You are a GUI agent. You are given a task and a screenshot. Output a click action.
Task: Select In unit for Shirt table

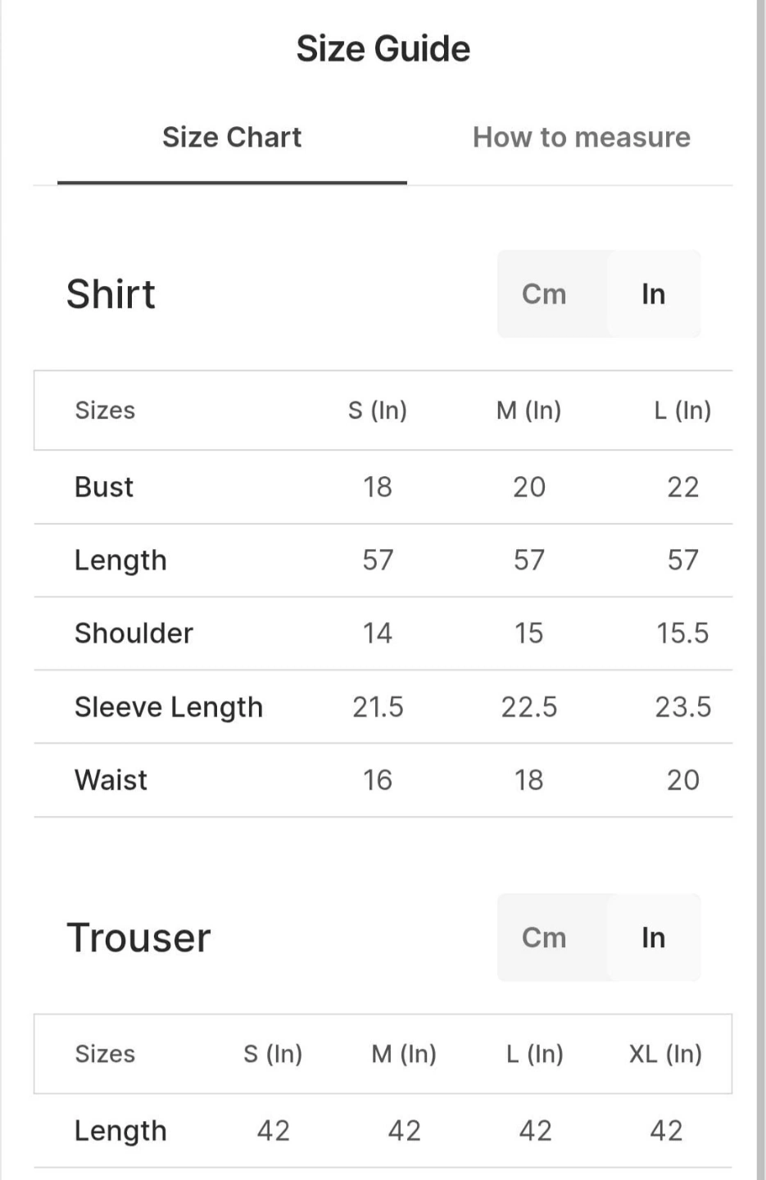tap(653, 294)
